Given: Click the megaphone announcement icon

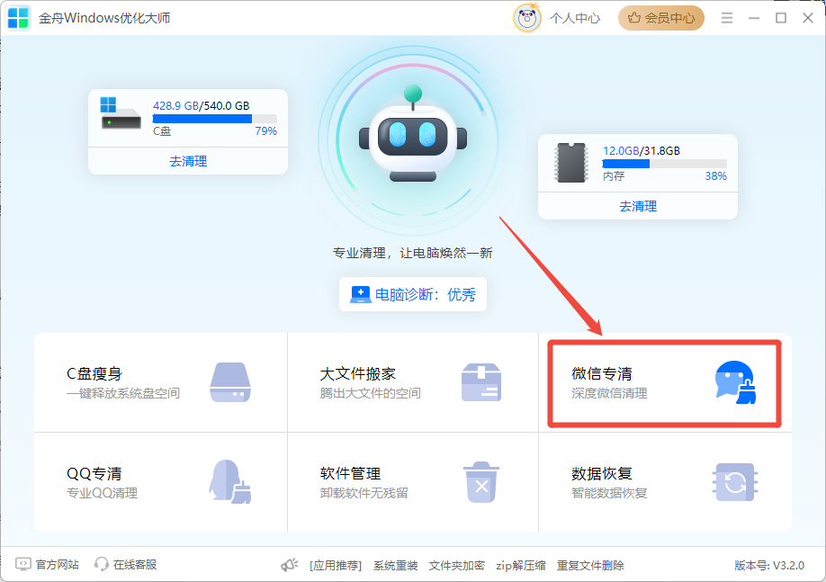Looking at the screenshot, I should tap(289, 565).
